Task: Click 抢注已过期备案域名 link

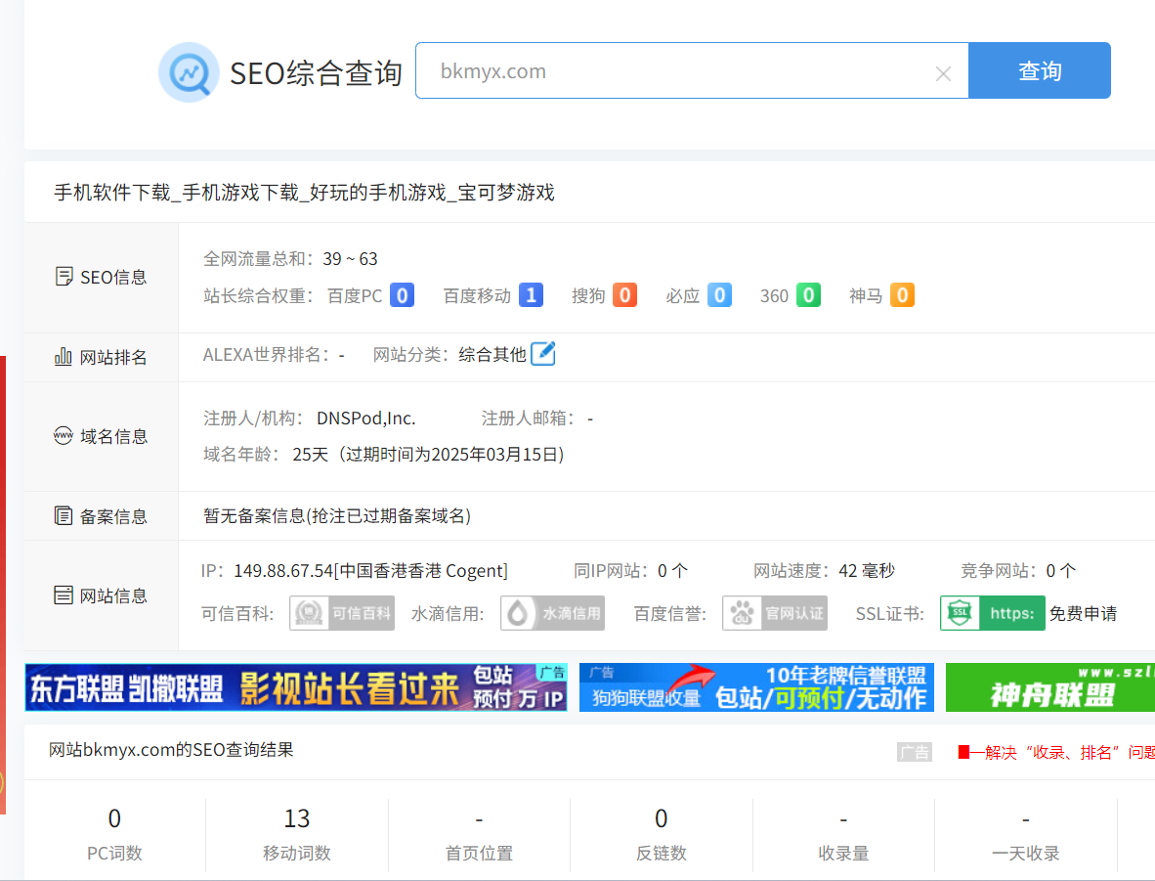Action: click(389, 516)
